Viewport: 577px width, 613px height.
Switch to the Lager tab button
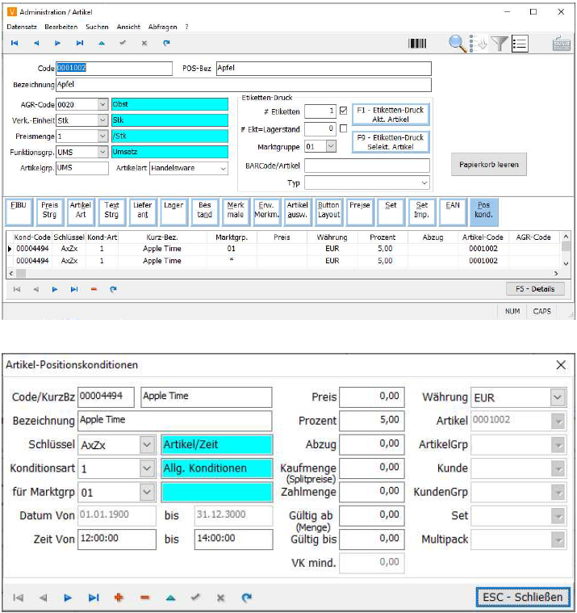coord(174,211)
